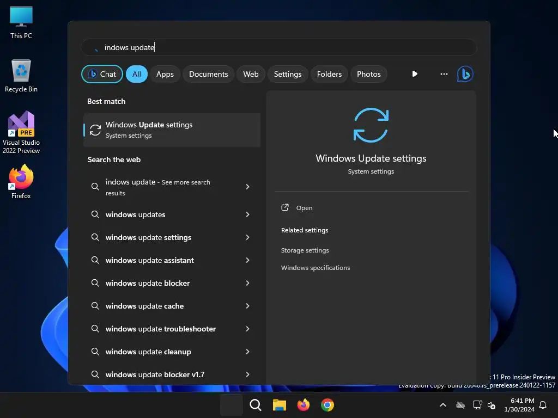Click the Open external-link icon
Image resolution: width=558 pixels, height=418 pixels.
(x=284, y=207)
